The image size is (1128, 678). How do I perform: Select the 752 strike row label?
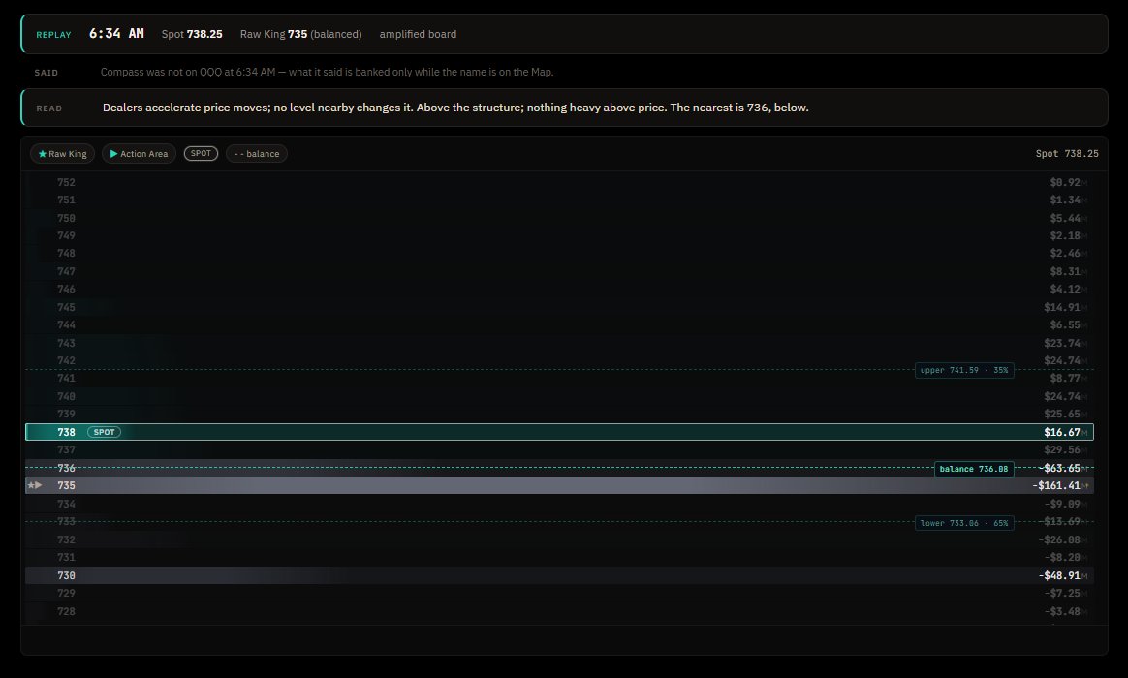66,183
